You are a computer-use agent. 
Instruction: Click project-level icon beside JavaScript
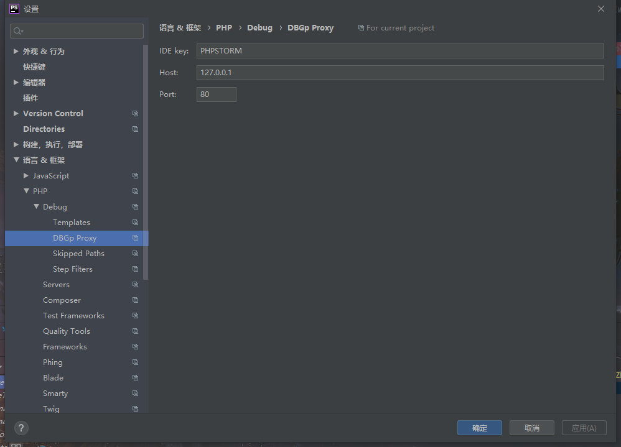coord(135,176)
